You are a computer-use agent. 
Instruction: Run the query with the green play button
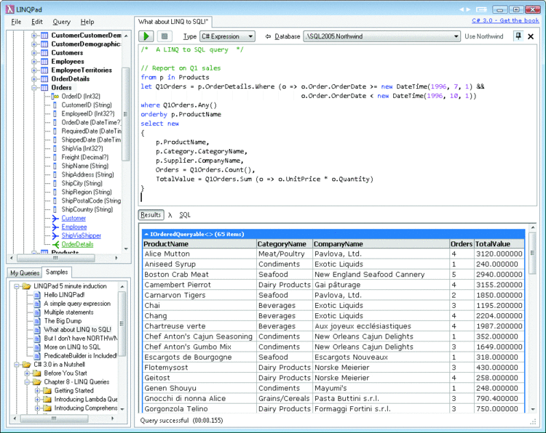[x=146, y=36]
